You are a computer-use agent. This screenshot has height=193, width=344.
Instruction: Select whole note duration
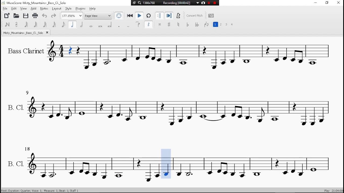tap(91, 26)
